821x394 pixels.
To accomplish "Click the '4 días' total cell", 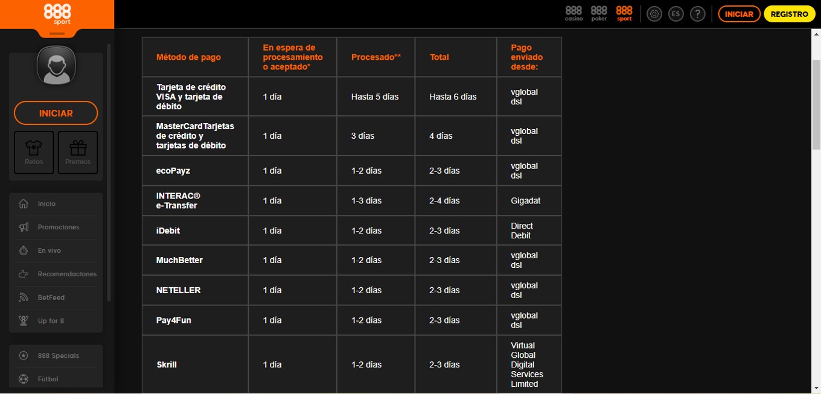I will 456,136.
